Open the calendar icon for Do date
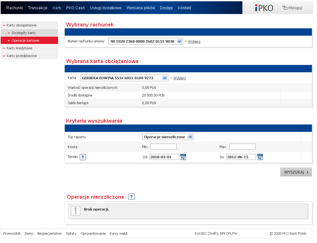This screenshot has height=243, width=317. [x=260, y=157]
